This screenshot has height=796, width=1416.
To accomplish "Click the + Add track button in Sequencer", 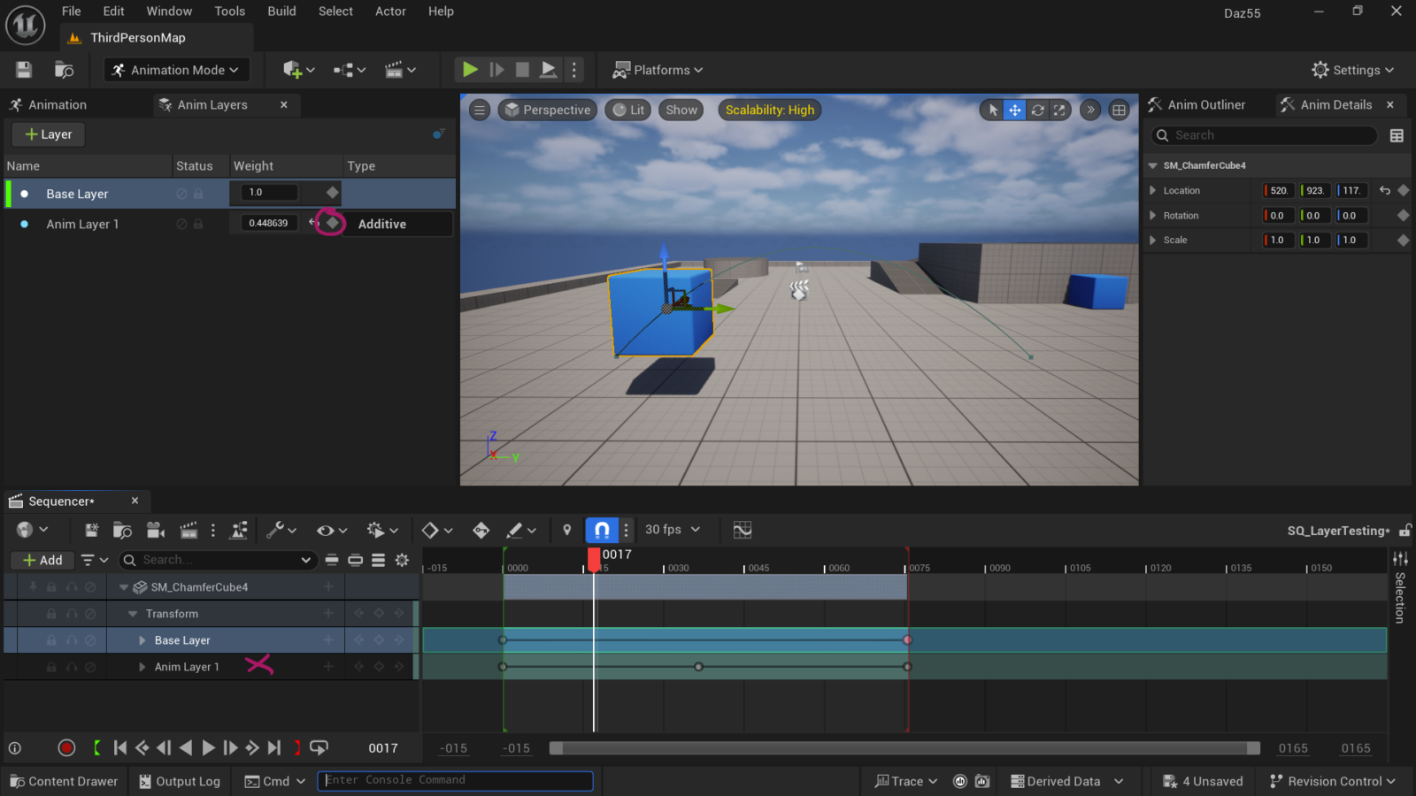I will 42,560.
